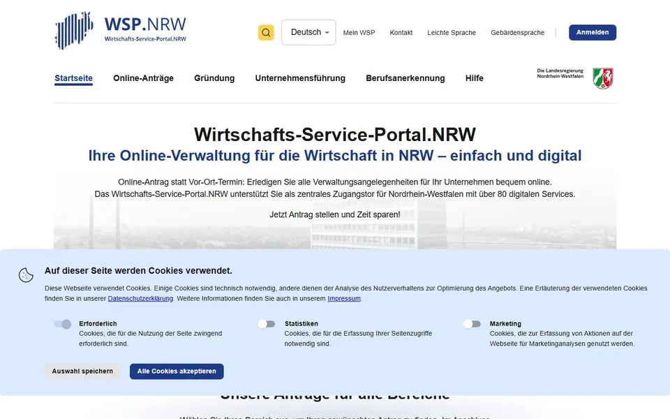The image size is (670, 419).
Task: Enable the Statistiken cookies switch
Action: (267, 324)
